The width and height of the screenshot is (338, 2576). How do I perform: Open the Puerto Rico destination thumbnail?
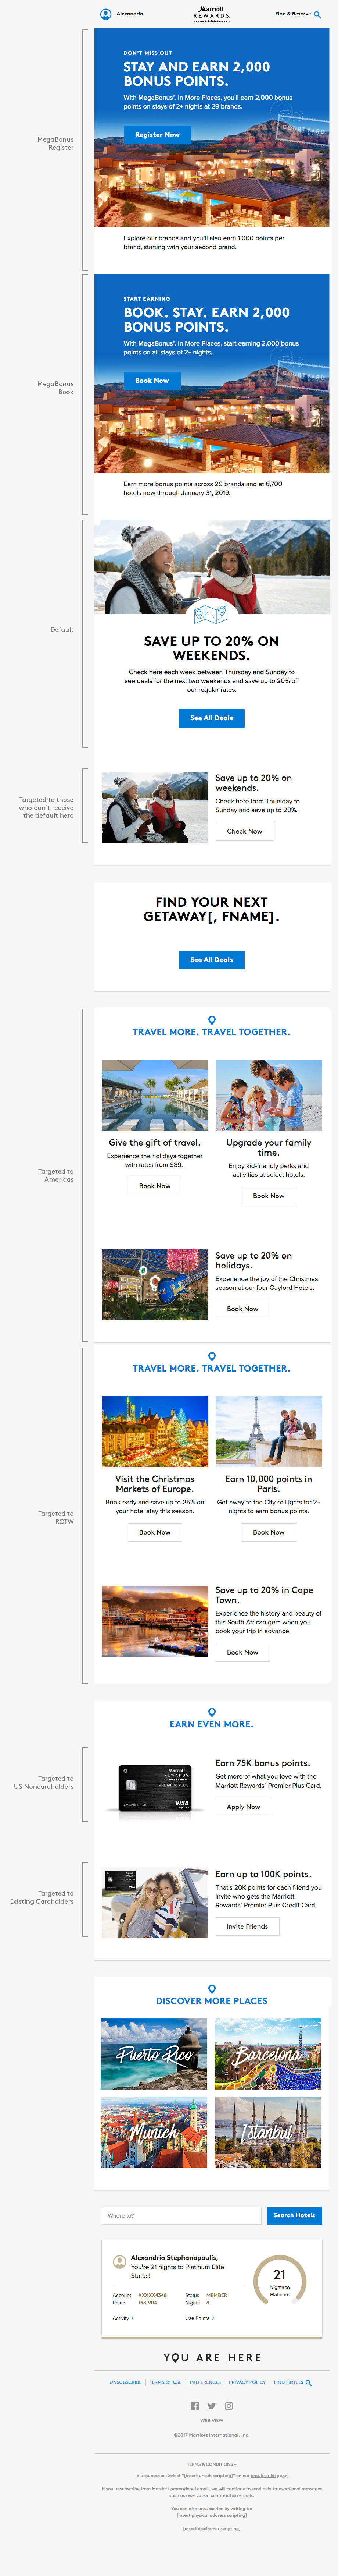click(155, 2054)
